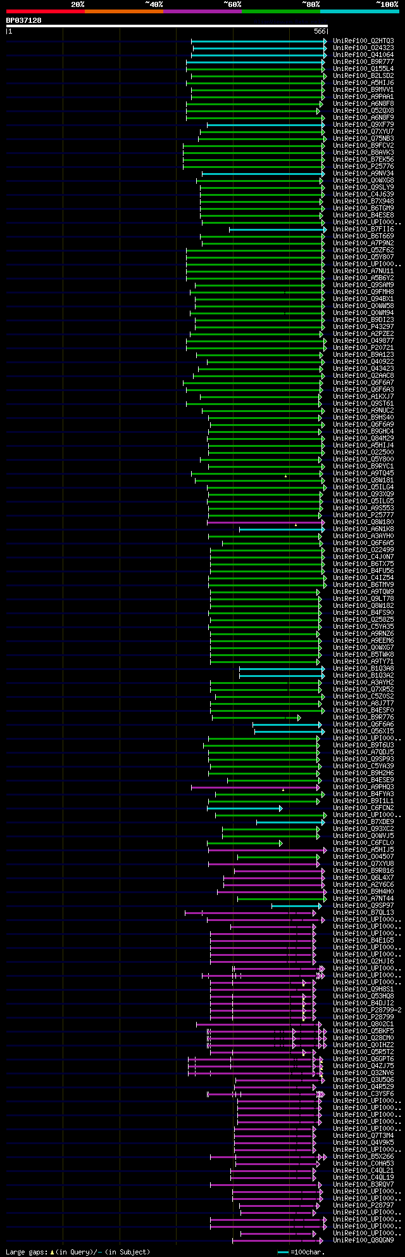Select hit UniRef100_O24323
Screen dimensions: 405x1257
click(x=363, y=48)
